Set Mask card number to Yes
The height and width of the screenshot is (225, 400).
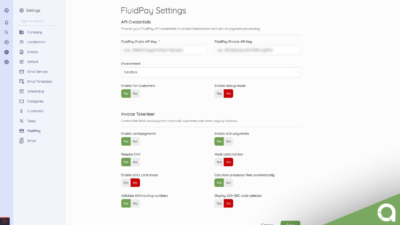219,162
